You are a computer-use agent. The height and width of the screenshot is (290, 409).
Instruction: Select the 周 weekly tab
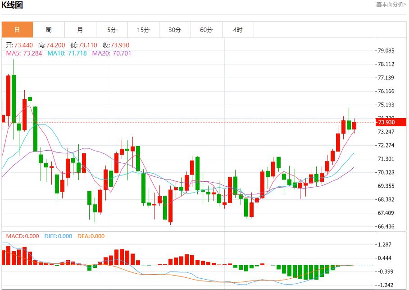49,30
